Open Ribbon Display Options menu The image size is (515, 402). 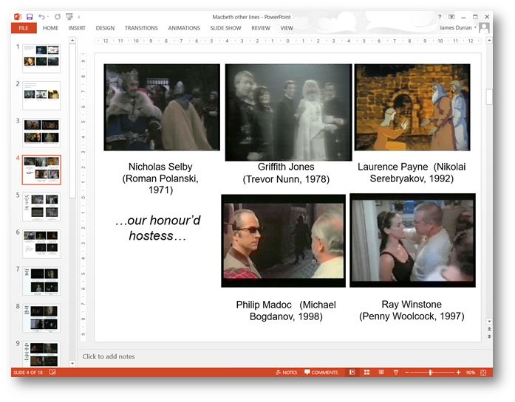[451, 16]
